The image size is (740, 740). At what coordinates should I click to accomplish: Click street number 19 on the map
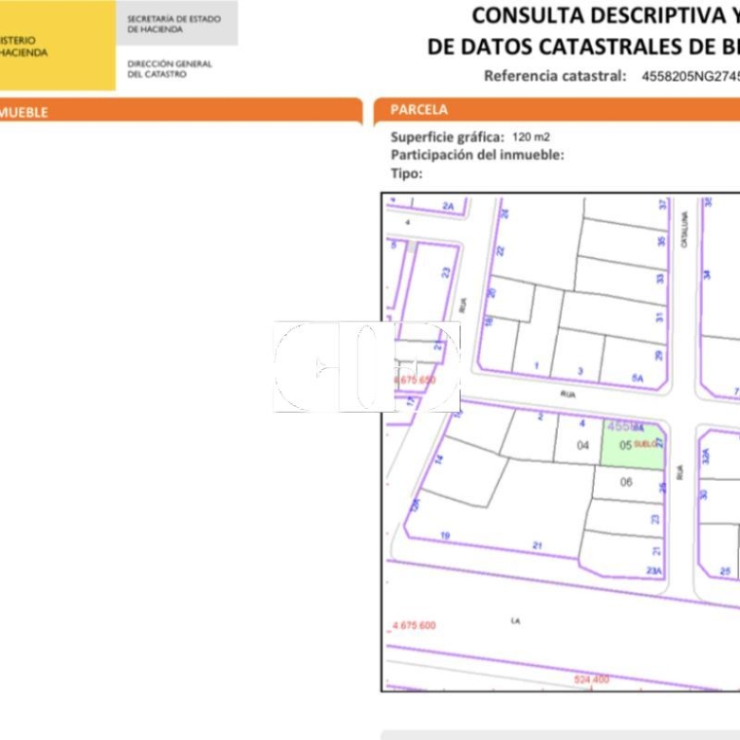445,536
